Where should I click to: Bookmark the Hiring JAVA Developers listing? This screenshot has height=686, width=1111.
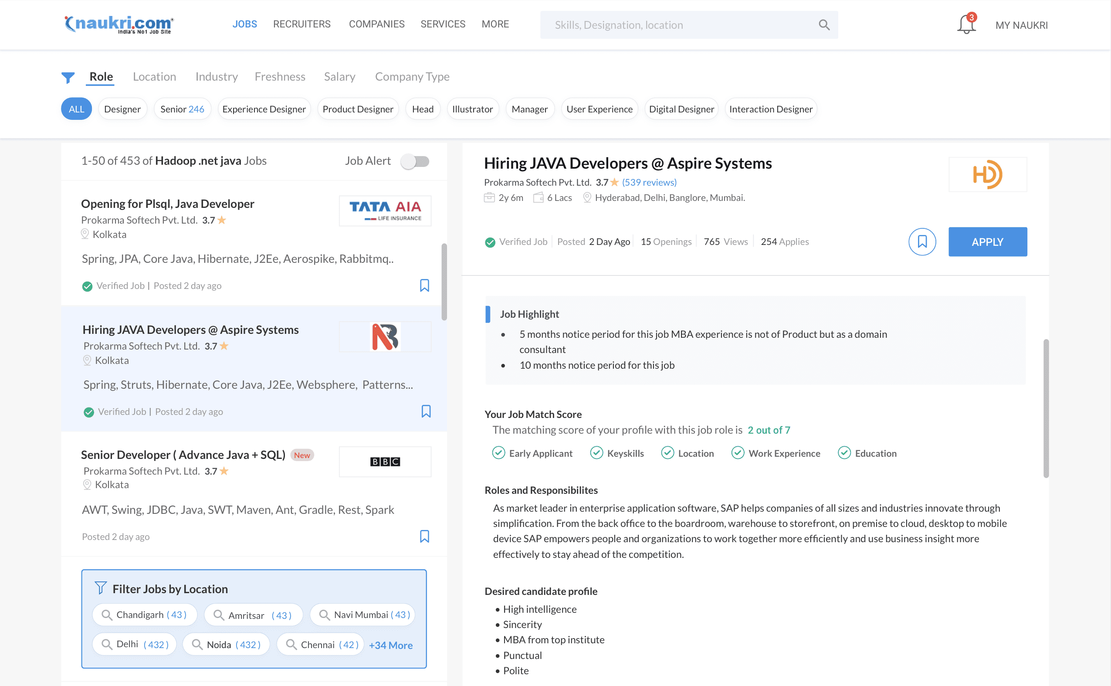click(x=425, y=411)
